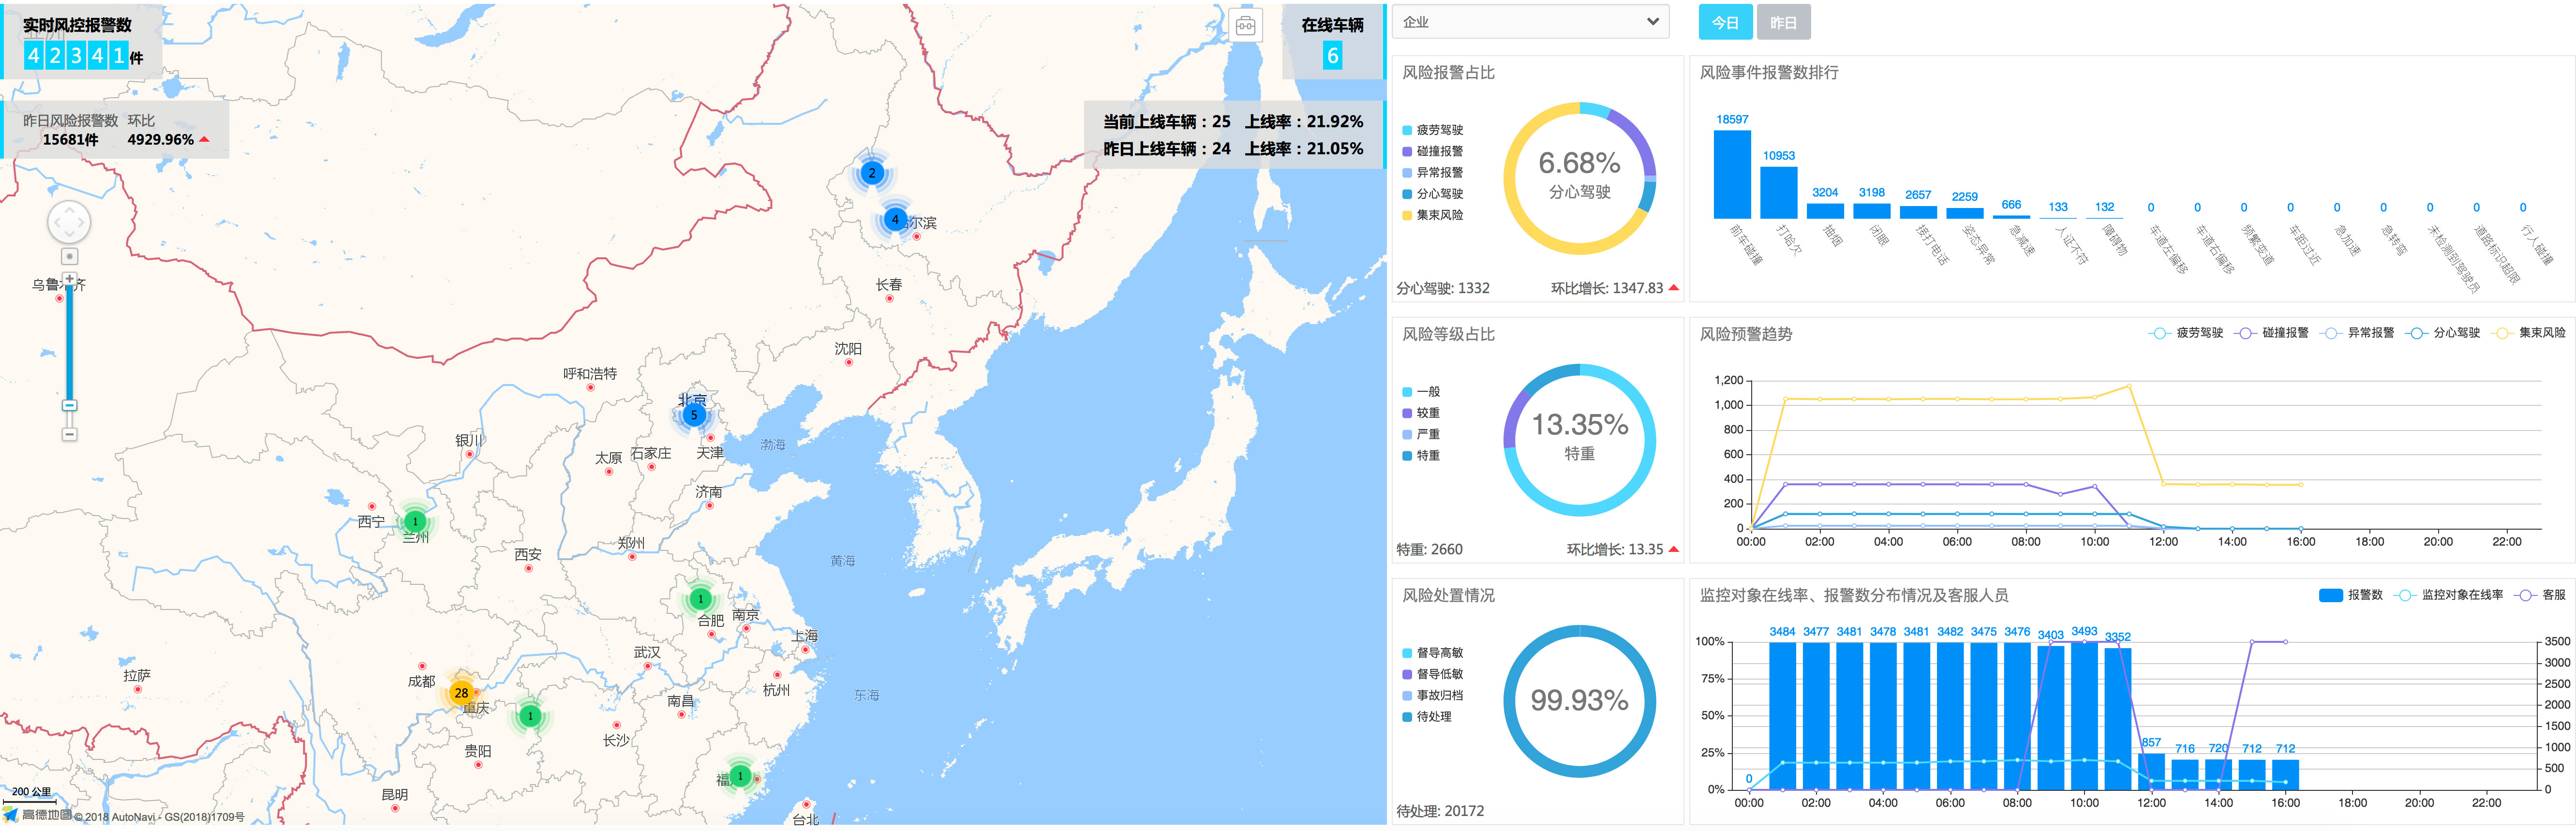This screenshot has height=831, width=2576.
Task: Zoom out with the map minus button
Action: coord(69,434)
